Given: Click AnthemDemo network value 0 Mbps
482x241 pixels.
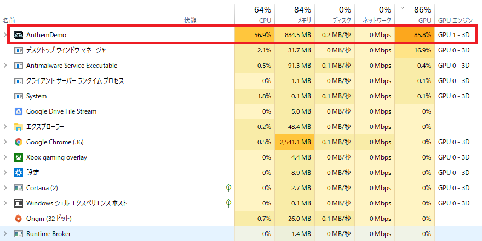Looking at the screenshot, I should [x=380, y=35].
